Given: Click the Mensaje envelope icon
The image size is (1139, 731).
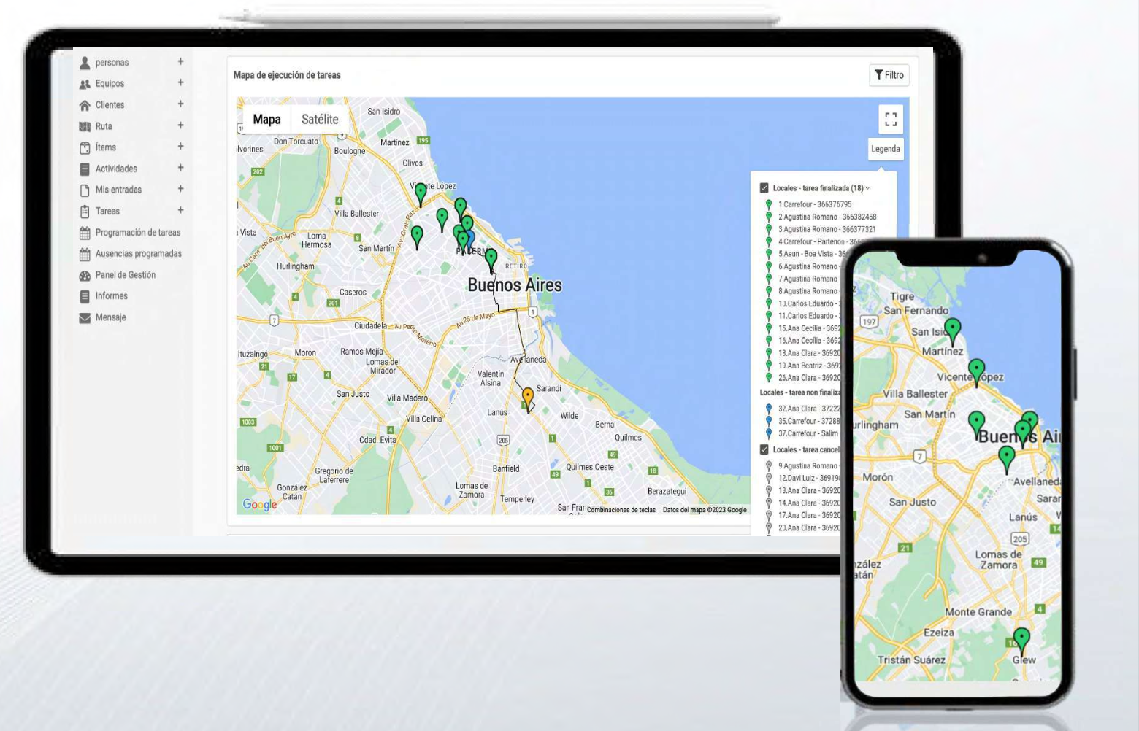Looking at the screenshot, I should point(85,317).
